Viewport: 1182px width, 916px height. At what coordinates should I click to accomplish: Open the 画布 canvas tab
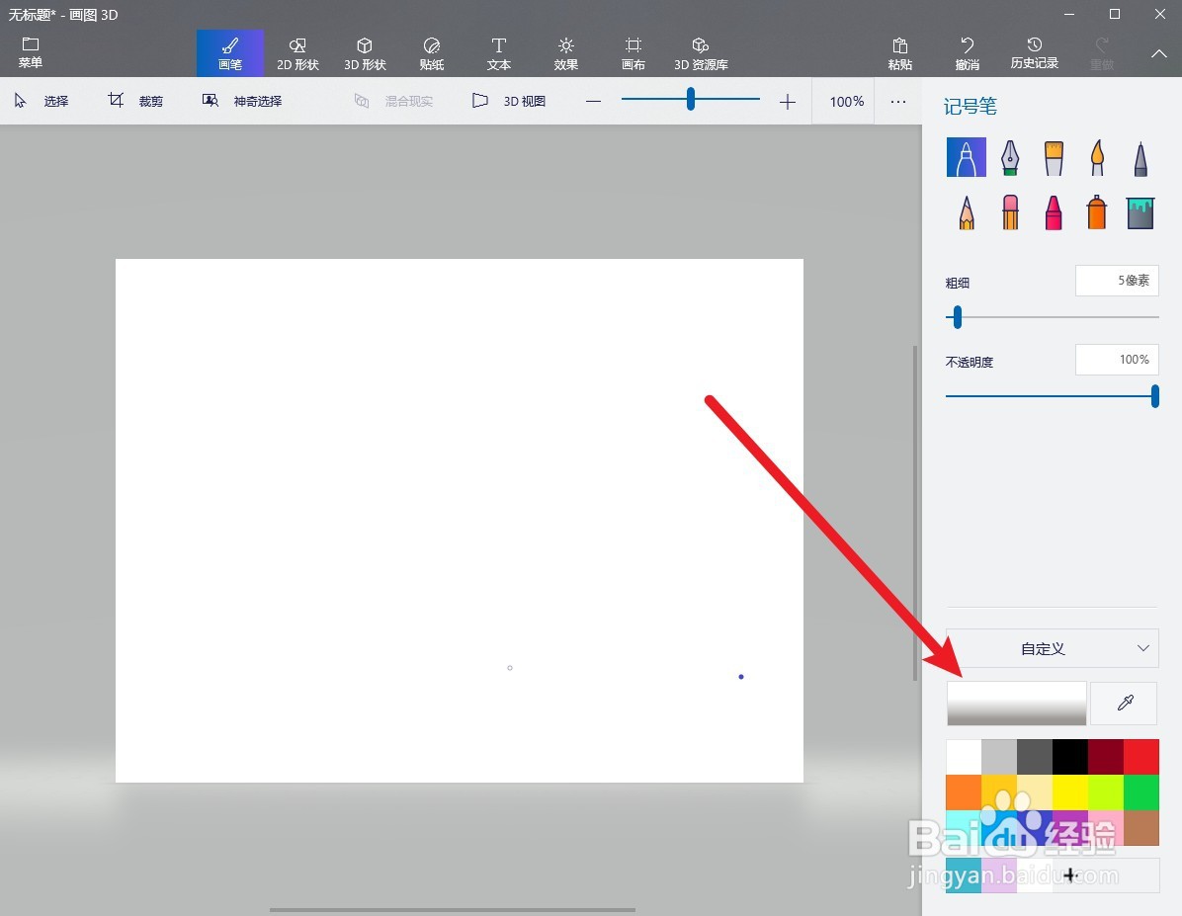[x=633, y=53]
